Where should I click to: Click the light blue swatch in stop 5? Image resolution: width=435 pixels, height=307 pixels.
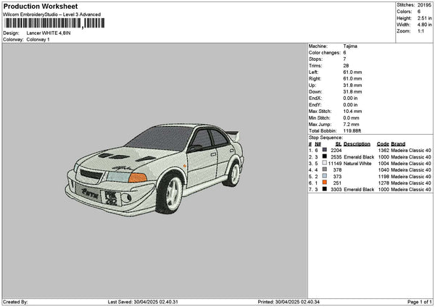[x=324, y=176]
